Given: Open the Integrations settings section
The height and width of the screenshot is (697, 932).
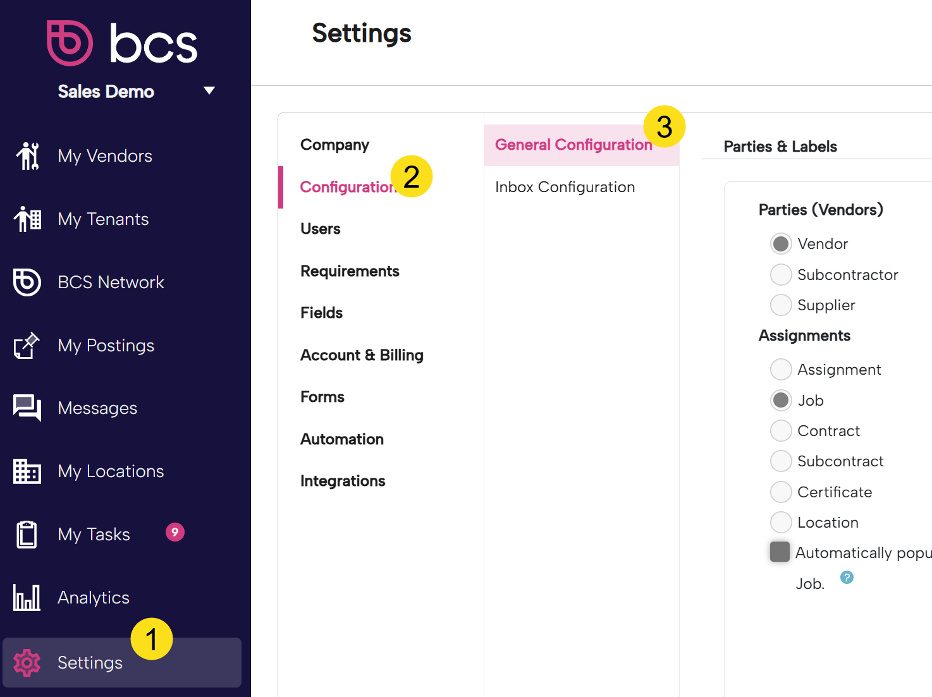Looking at the screenshot, I should pos(343,481).
